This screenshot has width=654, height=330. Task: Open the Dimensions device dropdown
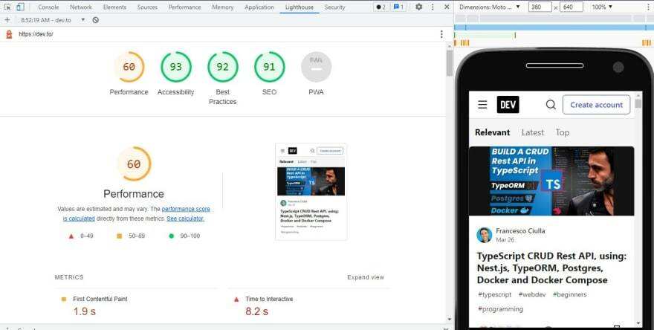point(490,7)
